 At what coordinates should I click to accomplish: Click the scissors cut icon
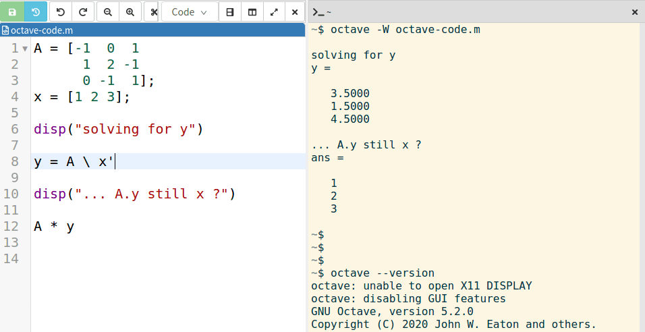pyautogui.click(x=153, y=12)
